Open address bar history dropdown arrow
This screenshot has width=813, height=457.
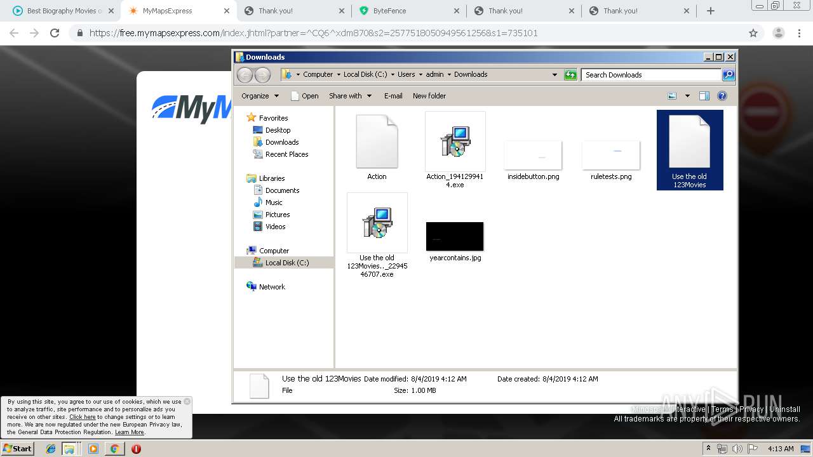coord(554,75)
